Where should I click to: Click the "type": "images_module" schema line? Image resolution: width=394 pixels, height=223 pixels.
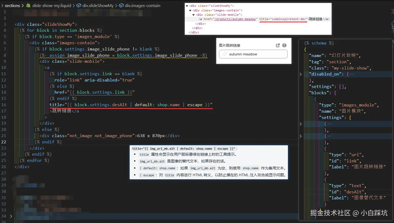(x=349, y=105)
